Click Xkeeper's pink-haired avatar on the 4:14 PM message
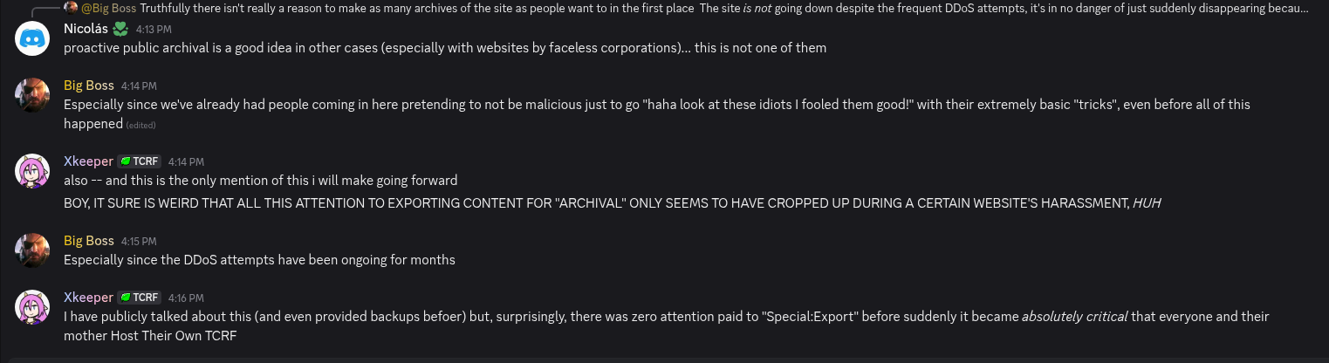This screenshot has height=363, width=1329. pyautogui.click(x=32, y=171)
